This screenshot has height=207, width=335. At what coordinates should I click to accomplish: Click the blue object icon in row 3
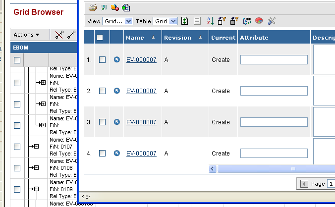pos(116,122)
